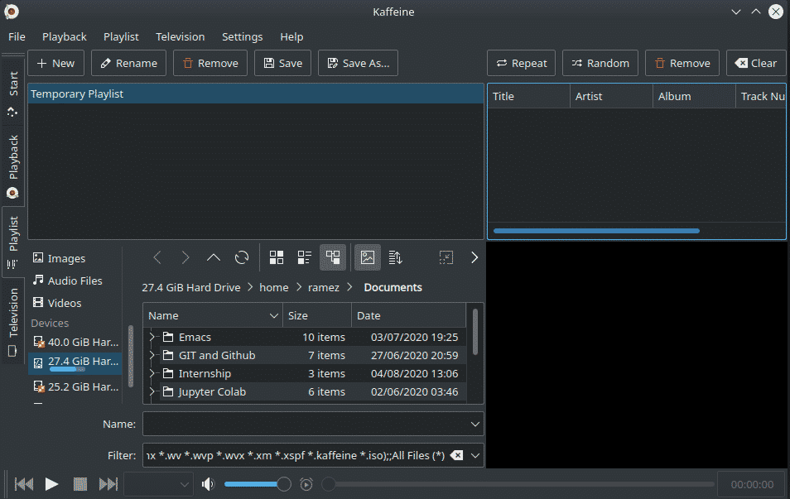This screenshot has width=790, height=499.
Task: Open the Name field dropdown history
Action: click(x=474, y=425)
